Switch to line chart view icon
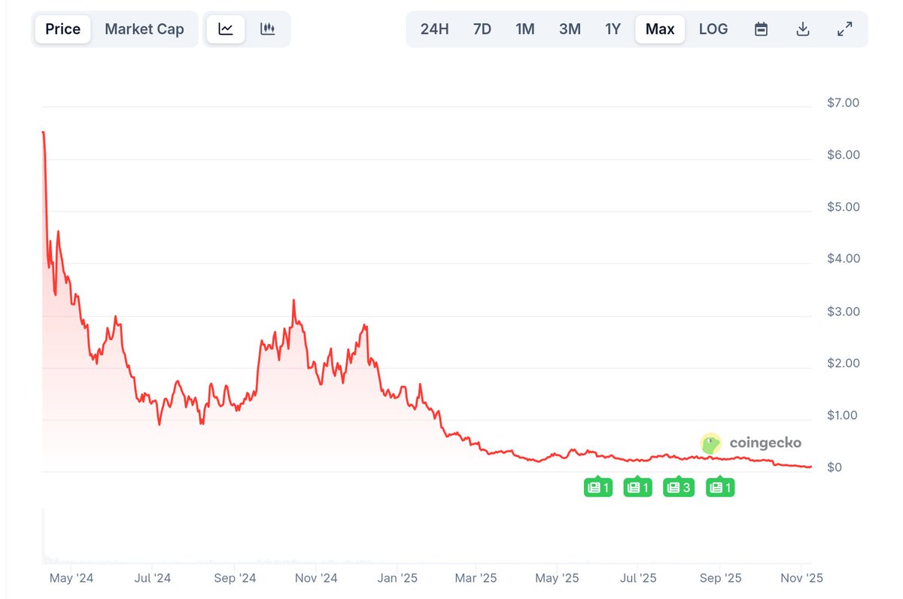This screenshot has height=599, width=903. 226,29
